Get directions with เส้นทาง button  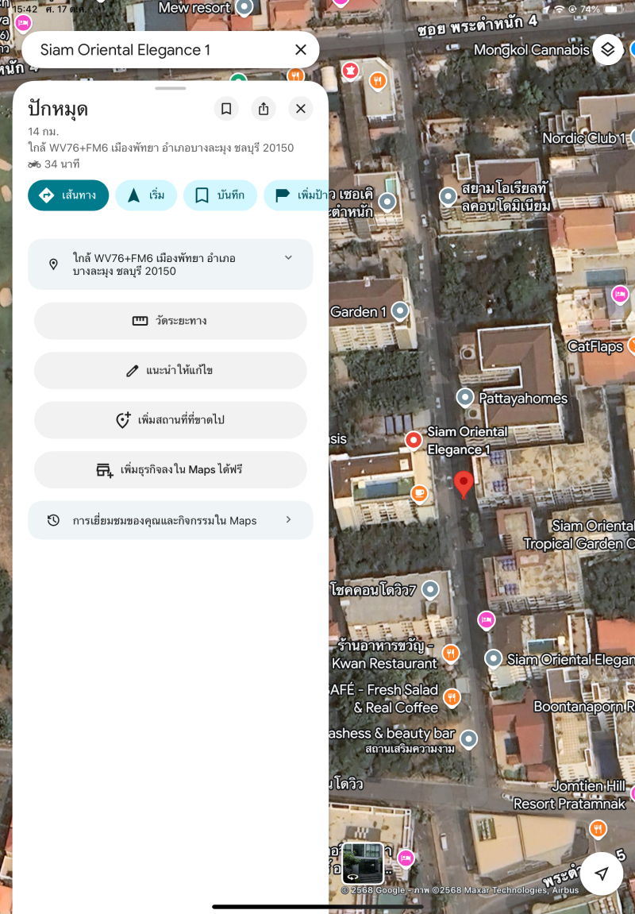point(68,195)
